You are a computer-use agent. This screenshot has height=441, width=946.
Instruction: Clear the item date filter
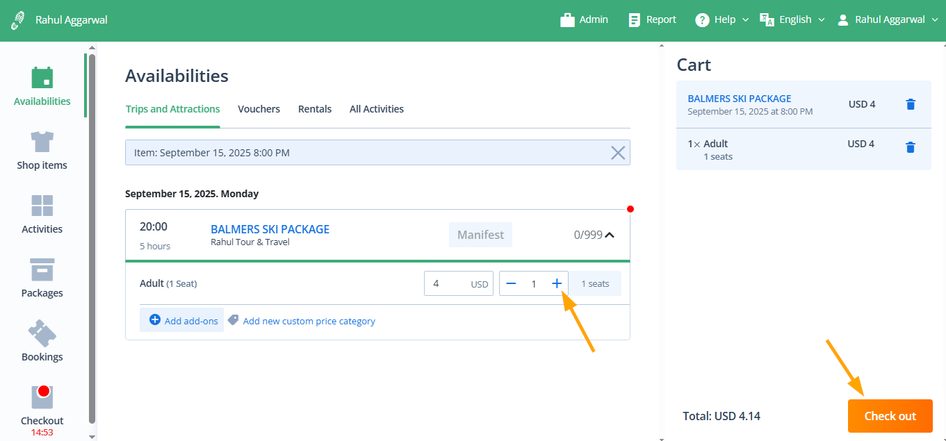(617, 153)
